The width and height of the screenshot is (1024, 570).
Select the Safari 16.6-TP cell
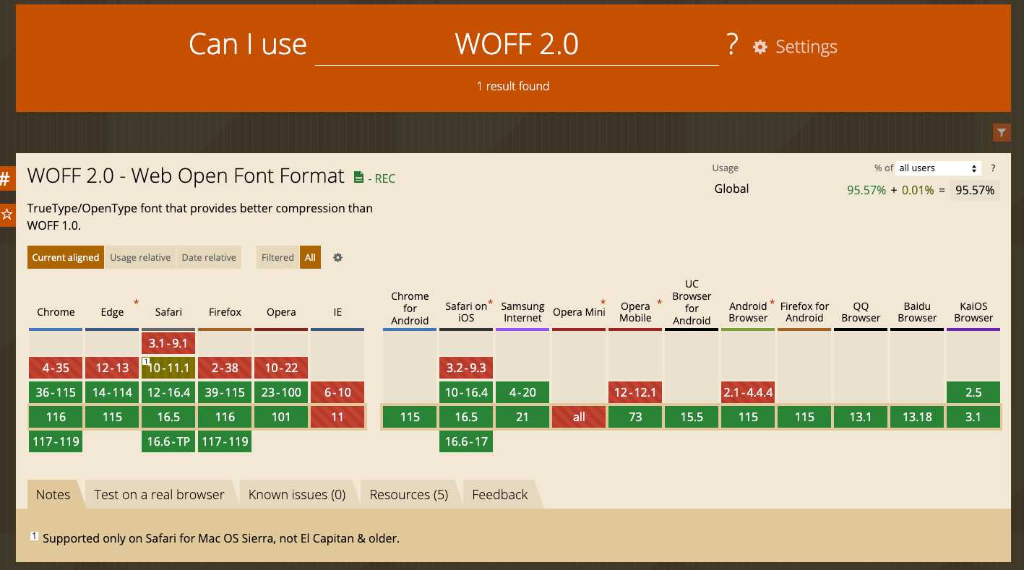pyautogui.click(x=168, y=441)
